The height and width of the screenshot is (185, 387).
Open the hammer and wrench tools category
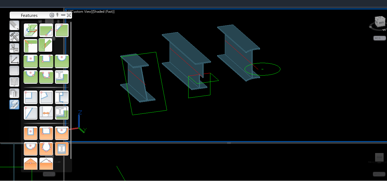coord(14,36)
